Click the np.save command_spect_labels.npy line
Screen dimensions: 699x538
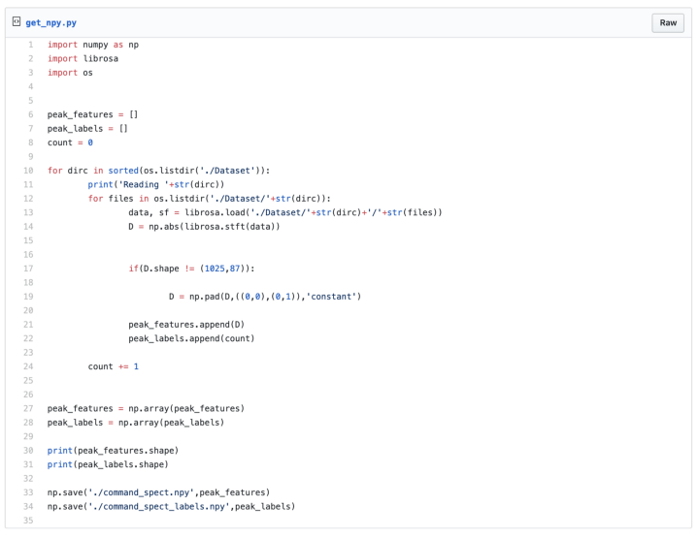(x=171, y=506)
